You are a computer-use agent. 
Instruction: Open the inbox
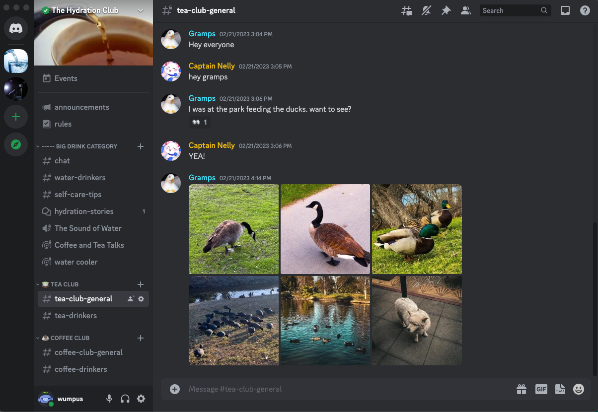[565, 10]
